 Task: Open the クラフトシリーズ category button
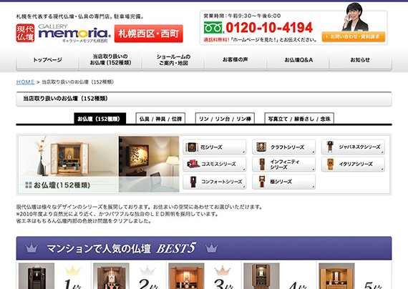(284, 147)
